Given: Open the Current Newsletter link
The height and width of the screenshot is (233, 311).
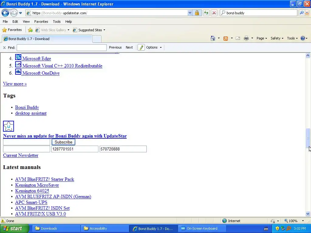Looking at the screenshot, I should click(21, 155).
